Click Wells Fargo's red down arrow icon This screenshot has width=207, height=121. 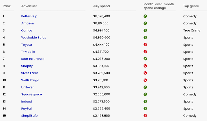tap(145, 80)
